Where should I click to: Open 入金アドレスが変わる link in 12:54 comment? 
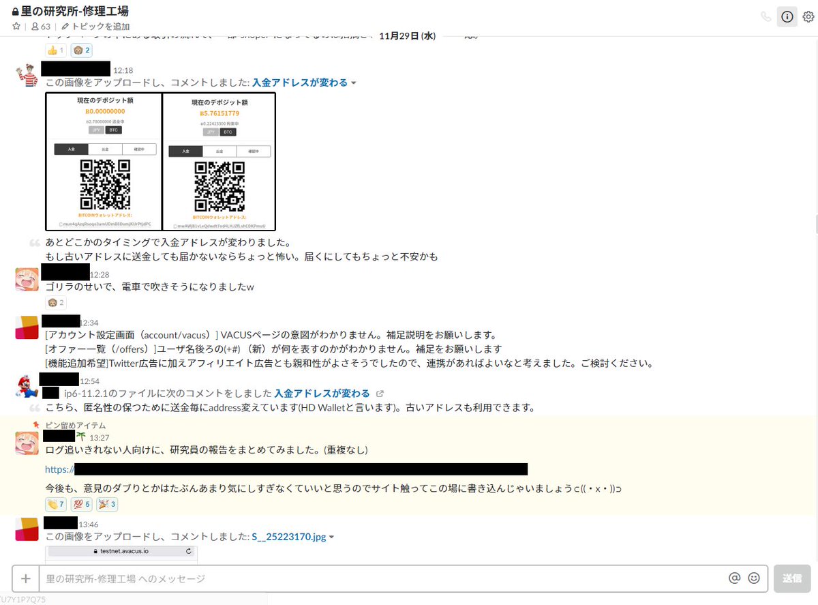[322, 394]
